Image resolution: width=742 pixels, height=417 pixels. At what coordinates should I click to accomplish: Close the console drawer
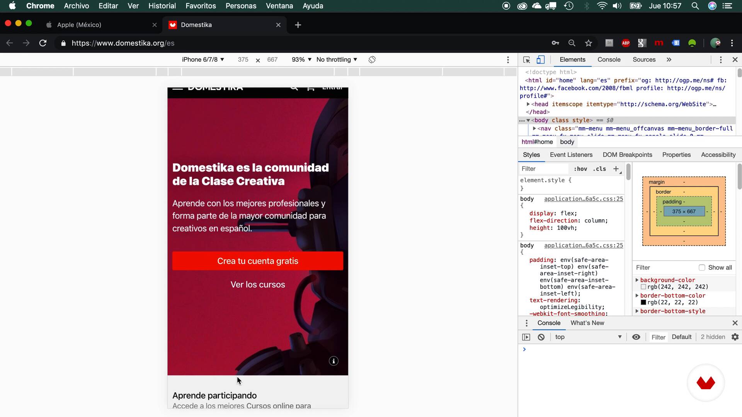[x=735, y=323]
